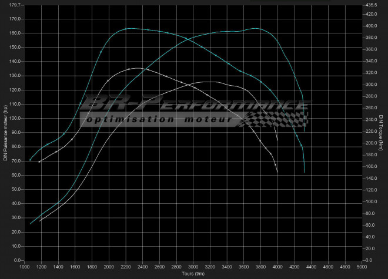The width and height of the screenshot is (388, 279).
Task: Click the 179.7 maximum on the power axis
Action: (x=12, y=5)
